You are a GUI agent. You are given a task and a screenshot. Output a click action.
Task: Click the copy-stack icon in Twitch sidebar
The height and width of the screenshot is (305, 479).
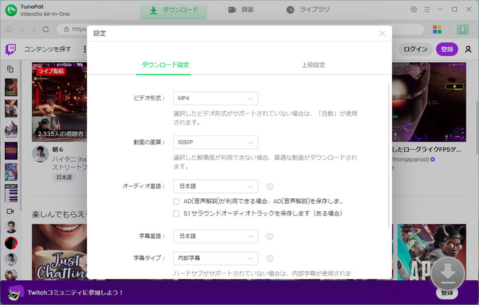pyautogui.click(x=10, y=69)
